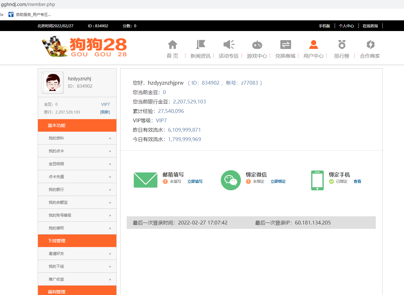The height and width of the screenshot is (295, 404).
Task: Expand the 金豆明细 sidebar item
Action: coord(77,164)
